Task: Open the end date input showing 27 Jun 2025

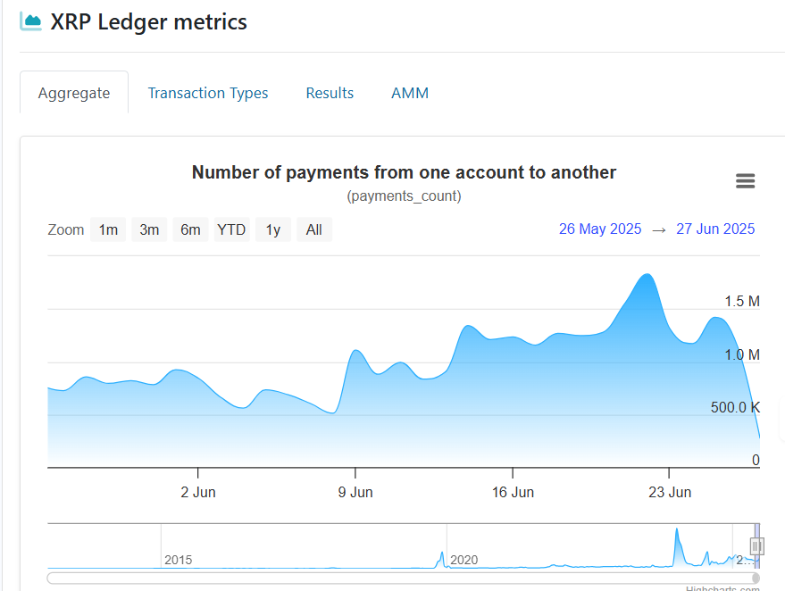Action: (715, 229)
